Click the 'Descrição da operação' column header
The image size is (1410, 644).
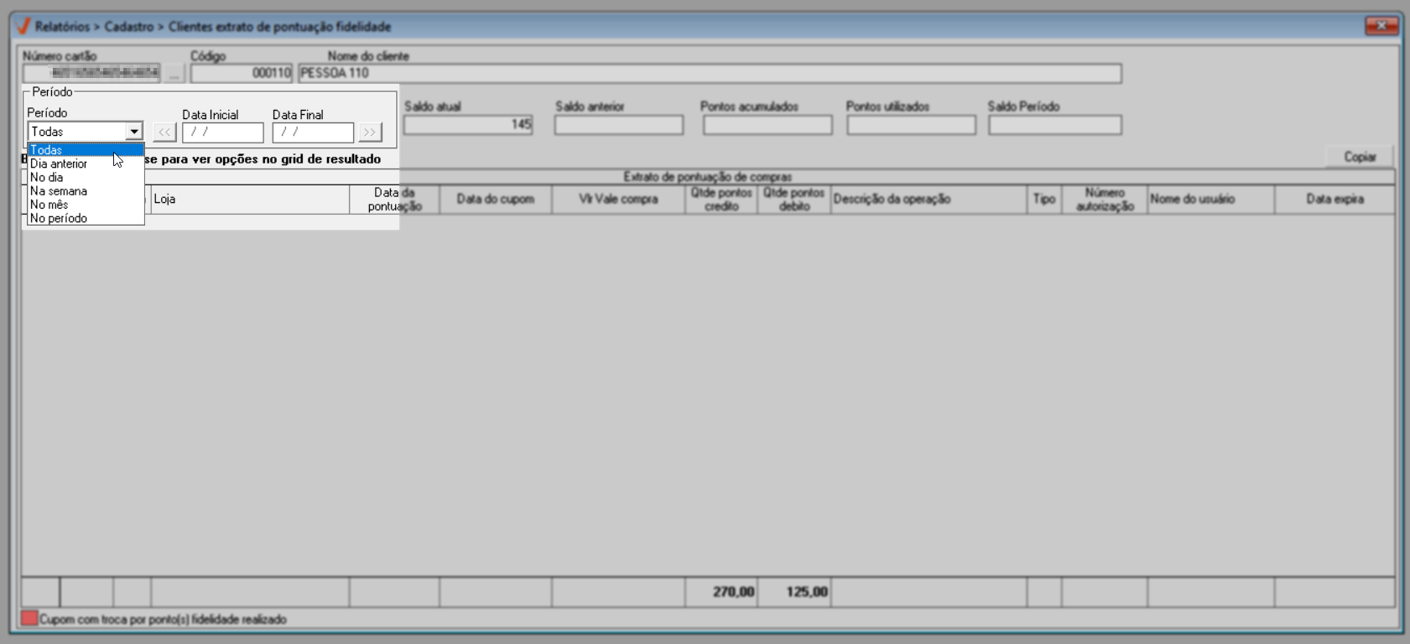click(x=929, y=200)
